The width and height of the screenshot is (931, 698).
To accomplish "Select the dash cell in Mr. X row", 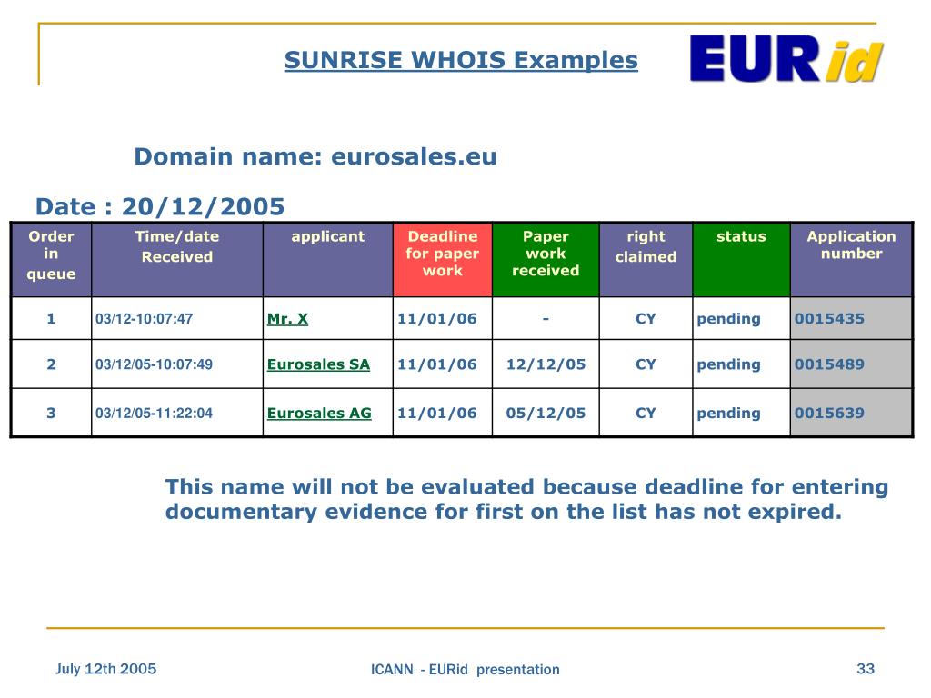I will click(546, 319).
